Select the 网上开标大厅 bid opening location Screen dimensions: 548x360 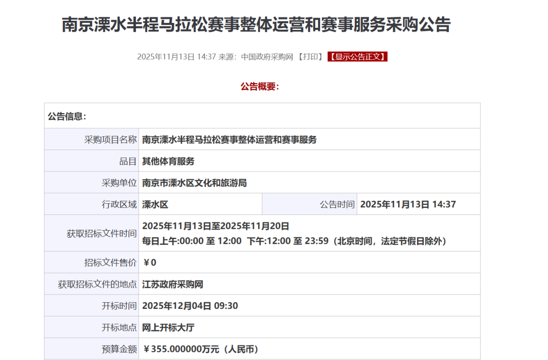pyautogui.click(x=168, y=328)
